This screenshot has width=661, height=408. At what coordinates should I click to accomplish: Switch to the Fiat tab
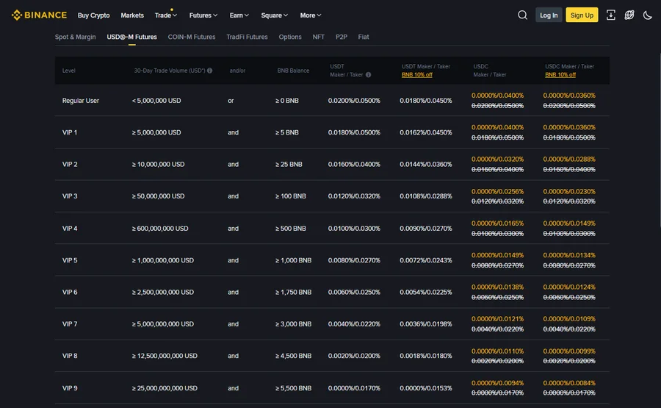(x=364, y=37)
